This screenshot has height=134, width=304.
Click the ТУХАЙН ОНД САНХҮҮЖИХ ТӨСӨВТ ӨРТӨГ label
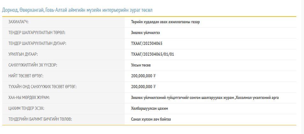point(42,87)
